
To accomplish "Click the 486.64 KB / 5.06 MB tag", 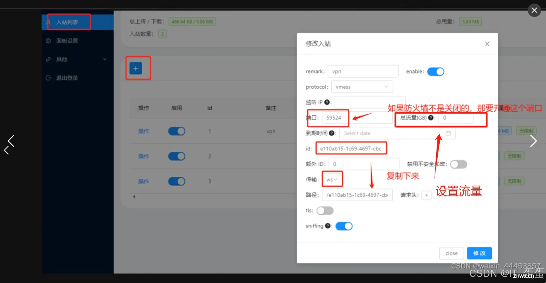I will click(192, 22).
